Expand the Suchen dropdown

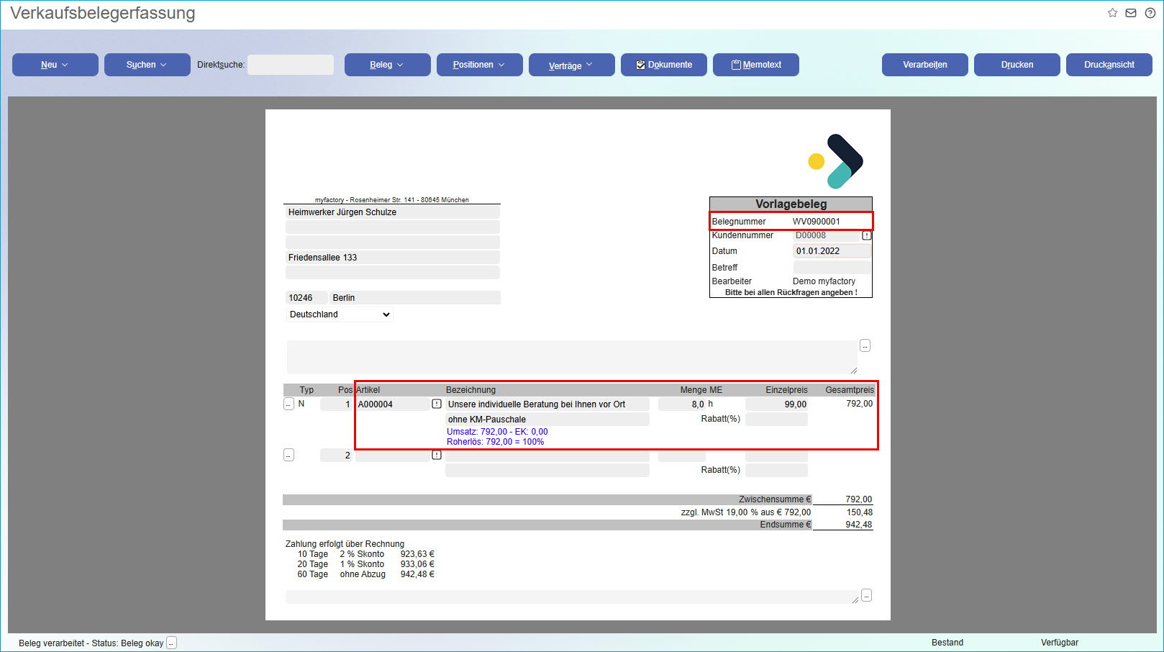pos(147,65)
